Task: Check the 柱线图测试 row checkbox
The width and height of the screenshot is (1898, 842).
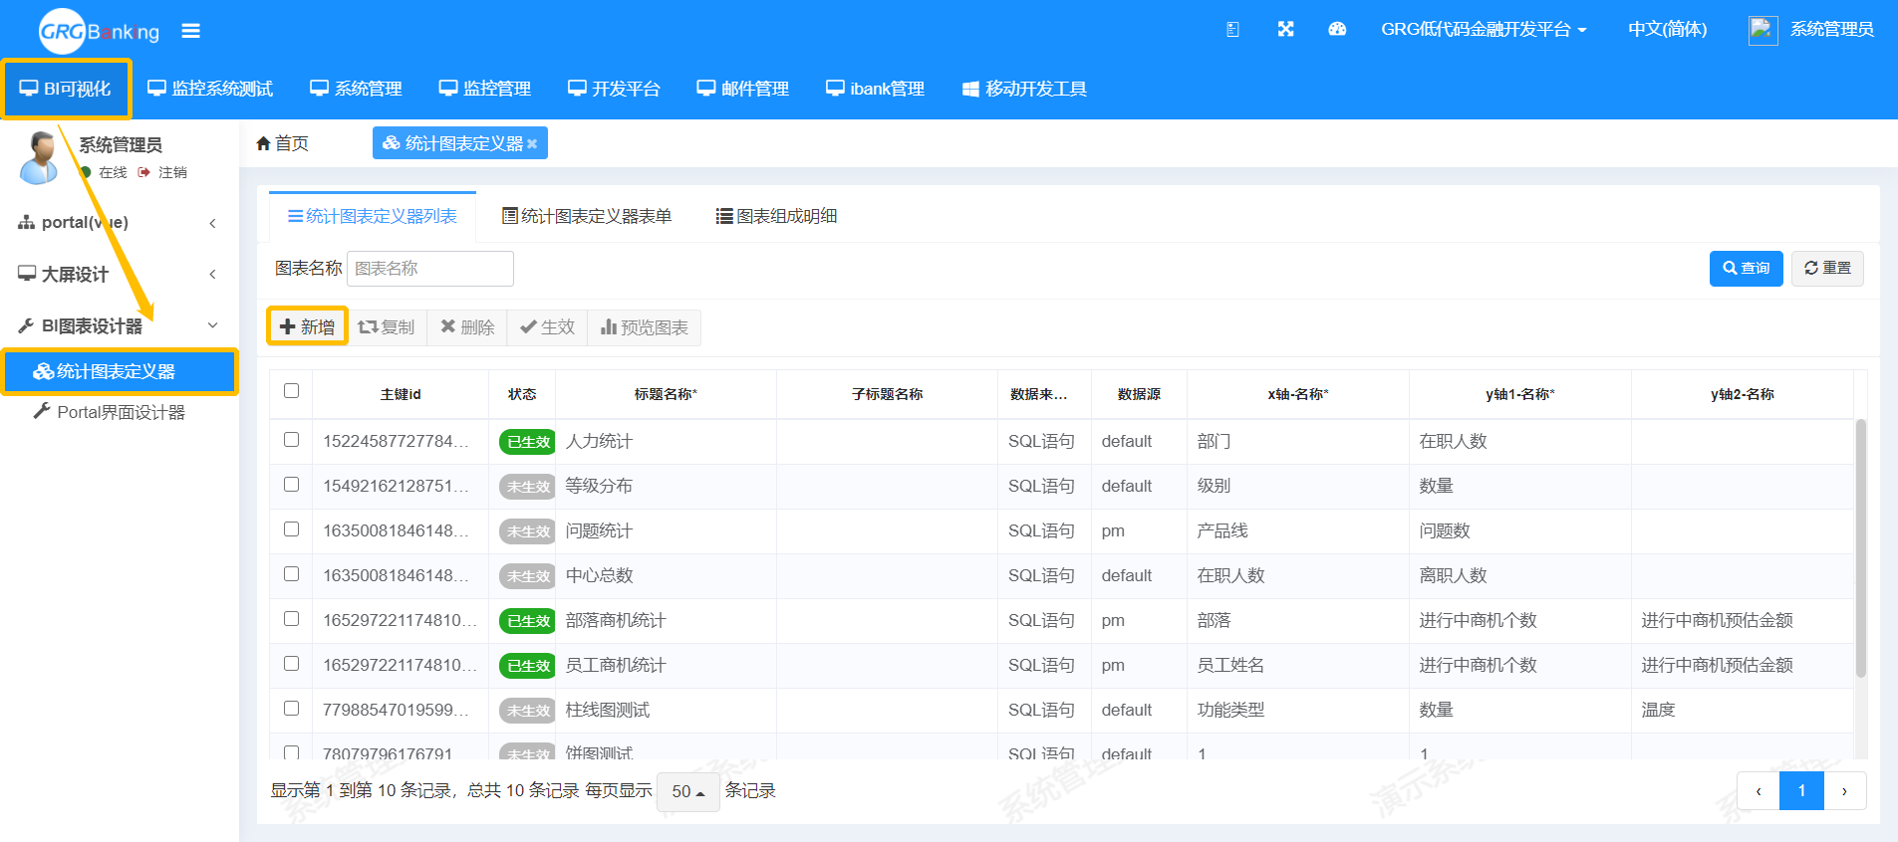Action: (x=291, y=709)
